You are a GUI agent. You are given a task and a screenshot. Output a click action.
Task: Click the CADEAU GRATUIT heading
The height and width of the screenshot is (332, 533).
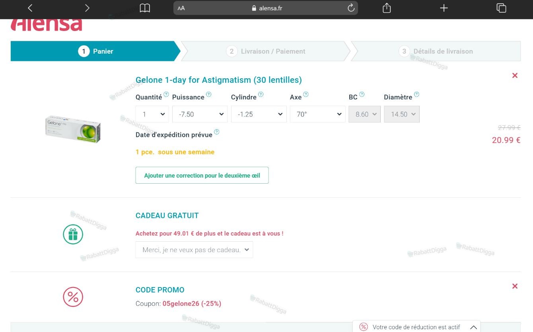[x=167, y=216]
